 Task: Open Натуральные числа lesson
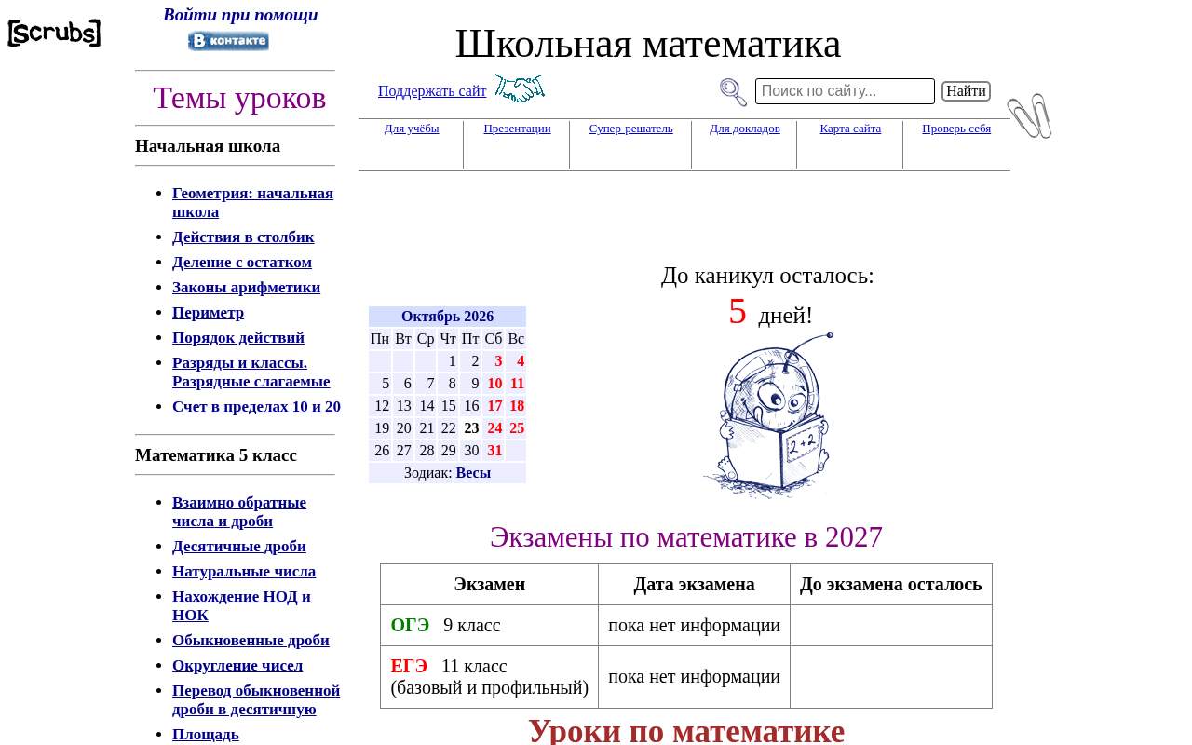244,572
